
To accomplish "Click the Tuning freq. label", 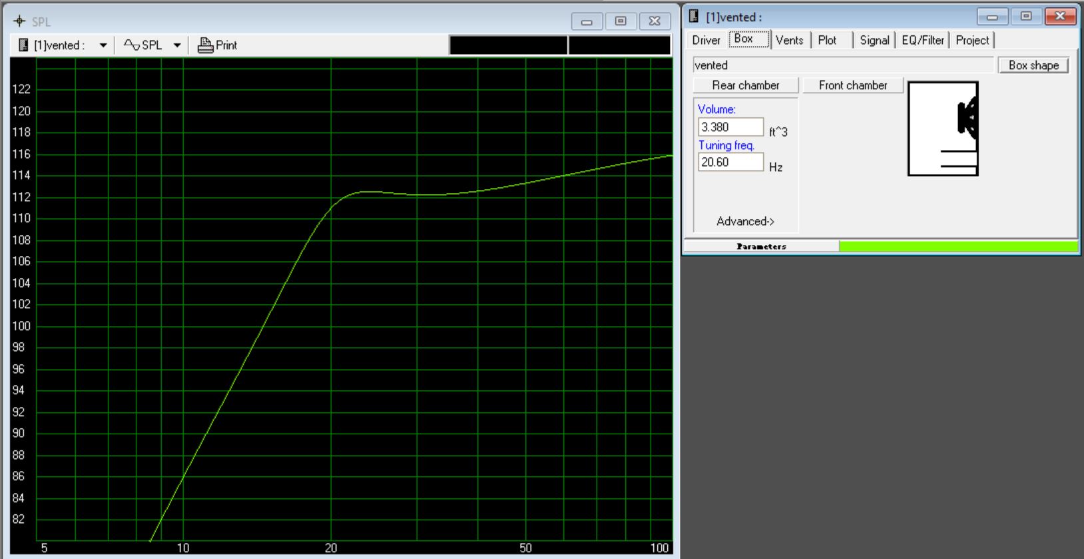I will pos(726,145).
